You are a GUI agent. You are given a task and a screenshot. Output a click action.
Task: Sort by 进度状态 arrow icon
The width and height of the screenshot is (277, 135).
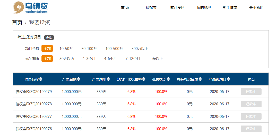click(168, 79)
